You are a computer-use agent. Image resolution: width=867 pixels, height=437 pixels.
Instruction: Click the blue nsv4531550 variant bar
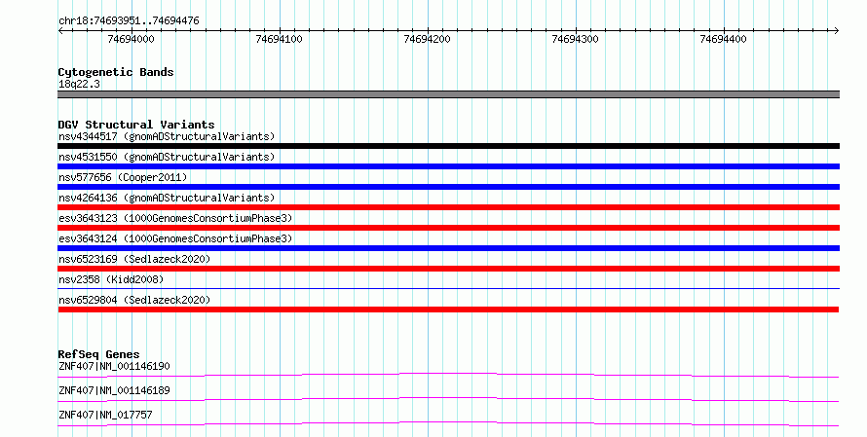tap(448, 166)
